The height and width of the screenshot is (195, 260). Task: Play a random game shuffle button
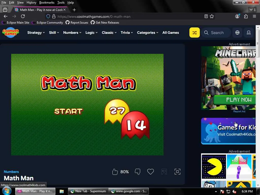pyautogui.click(x=194, y=32)
